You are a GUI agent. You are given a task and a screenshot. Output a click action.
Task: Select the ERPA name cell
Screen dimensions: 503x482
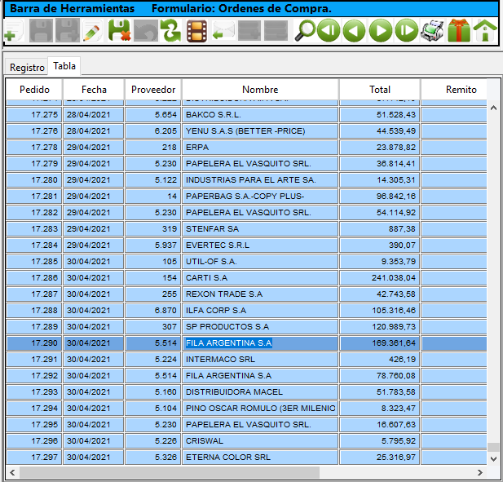pyautogui.click(x=260, y=148)
